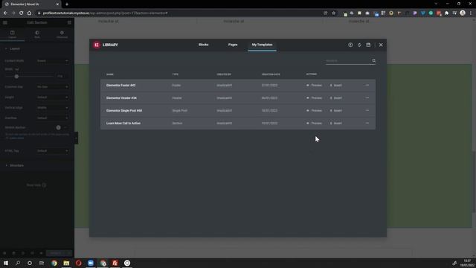The height and width of the screenshot is (268, 476).
Task: Open more options for Learn More row
Action: pos(367,124)
